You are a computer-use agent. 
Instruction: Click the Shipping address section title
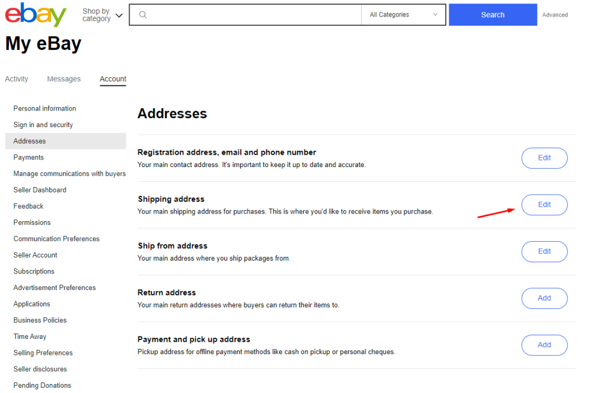click(x=171, y=199)
